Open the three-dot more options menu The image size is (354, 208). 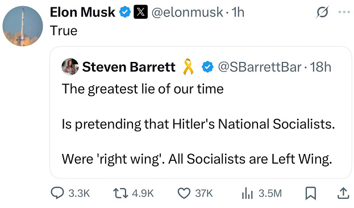(x=344, y=12)
